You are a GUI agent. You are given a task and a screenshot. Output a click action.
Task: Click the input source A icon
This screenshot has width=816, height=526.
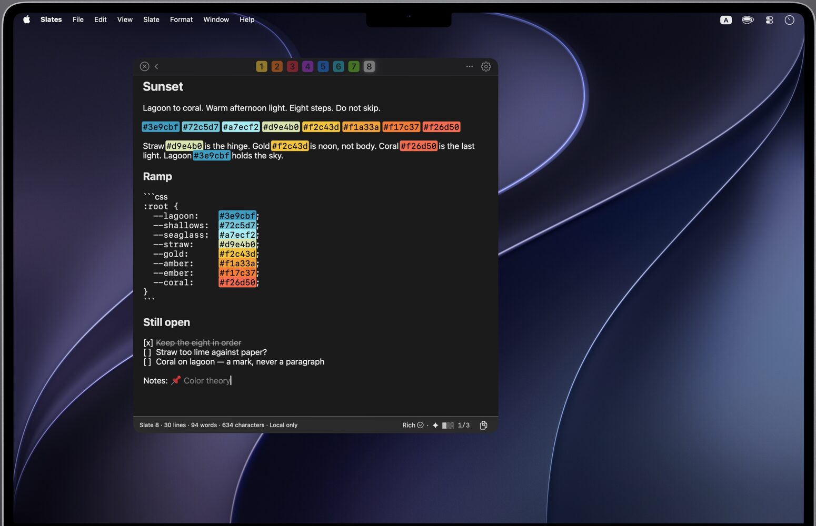tap(726, 20)
